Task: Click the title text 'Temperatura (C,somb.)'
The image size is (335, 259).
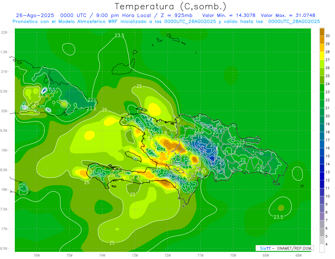Action: 171,6
